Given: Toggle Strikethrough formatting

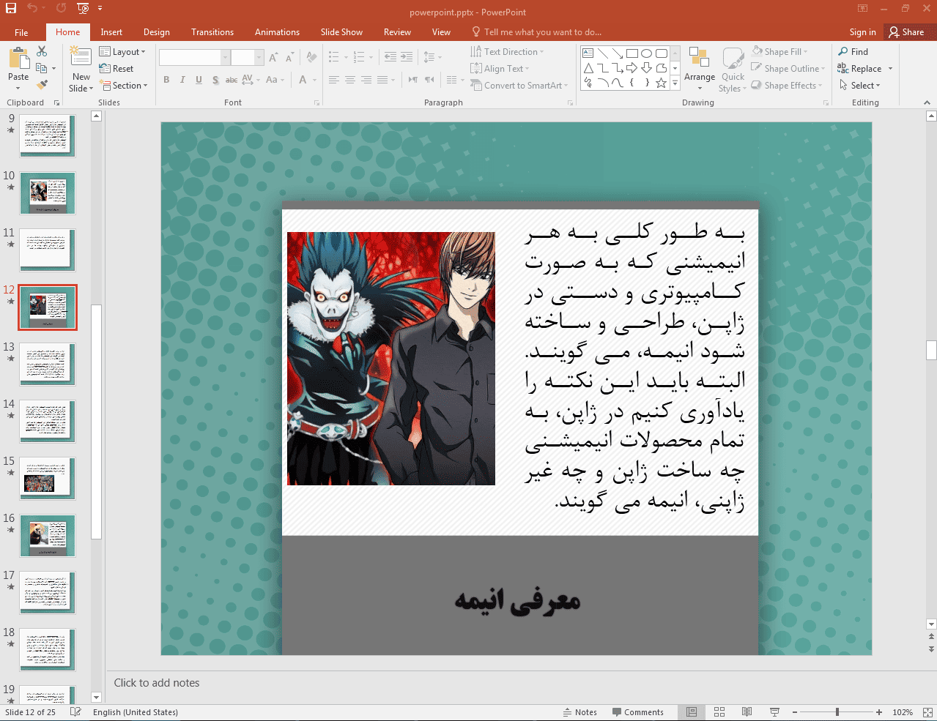Looking at the screenshot, I should click(x=232, y=80).
